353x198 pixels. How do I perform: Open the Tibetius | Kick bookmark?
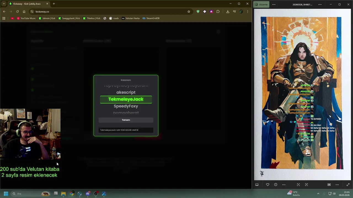click(x=92, y=18)
